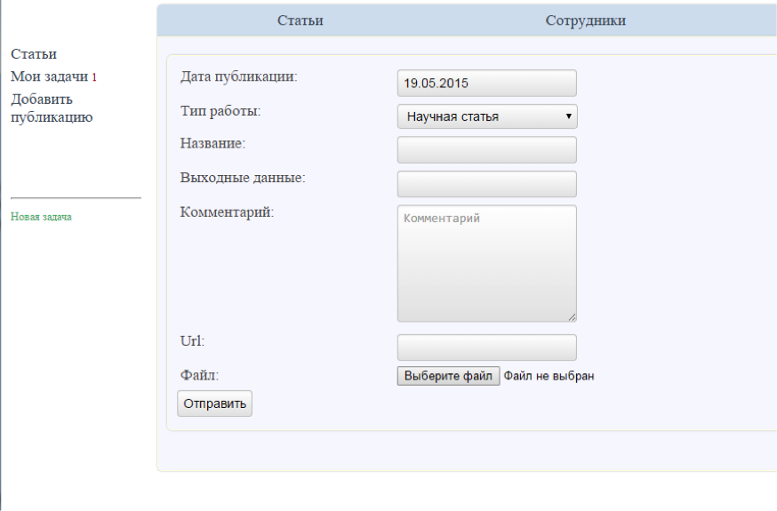Click the Файл не выбран status text
The image size is (777, 511).
549,376
